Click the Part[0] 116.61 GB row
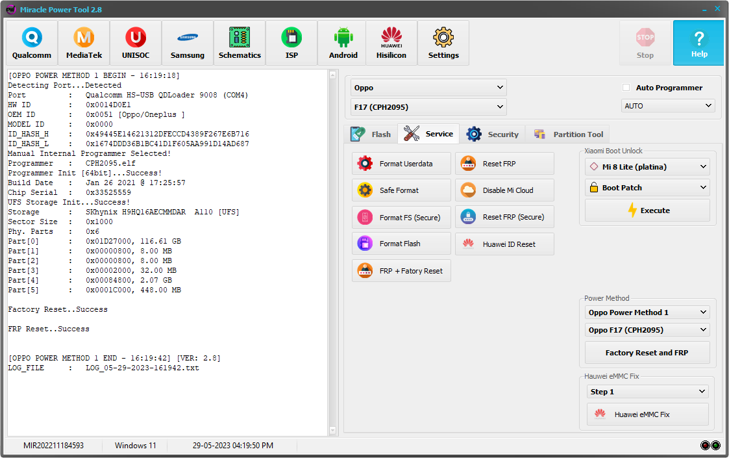The width and height of the screenshot is (729, 458). [94, 242]
